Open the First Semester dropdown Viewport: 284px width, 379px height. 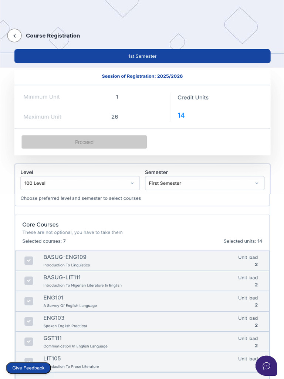click(x=204, y=183)
